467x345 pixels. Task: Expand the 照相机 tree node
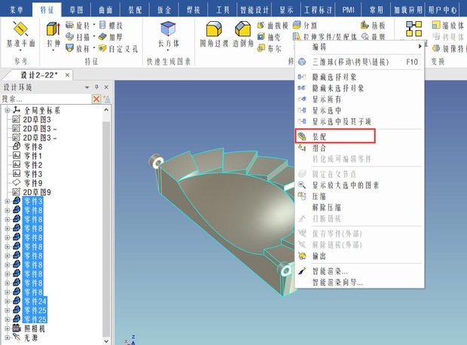7,328
